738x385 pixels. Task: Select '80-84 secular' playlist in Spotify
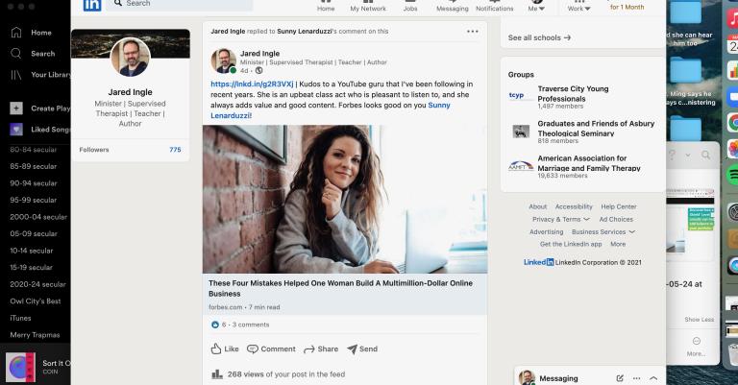point(33,150)
